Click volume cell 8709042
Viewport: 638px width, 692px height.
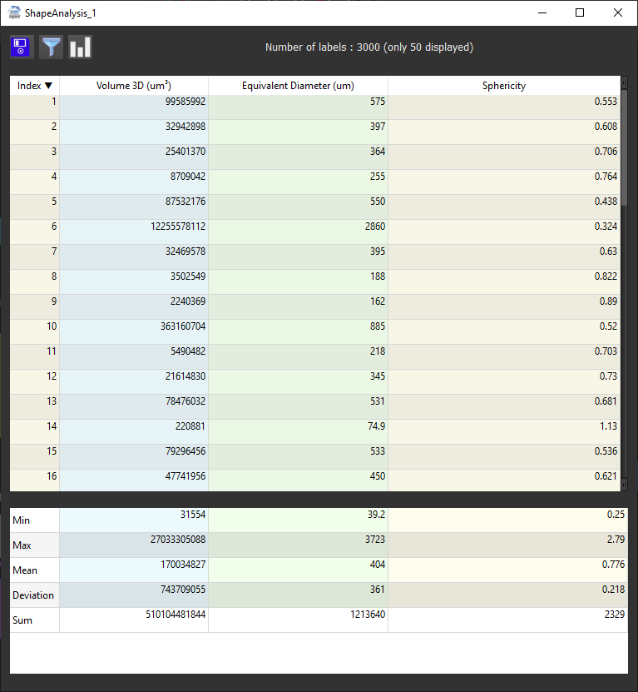click(134, 182)
